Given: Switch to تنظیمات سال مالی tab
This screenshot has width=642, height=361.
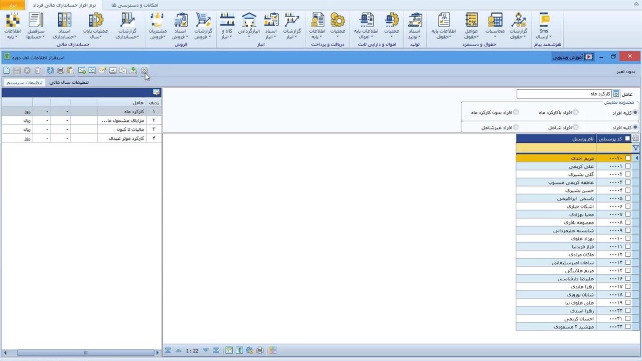Looking at the screenshot, I should [69, 82].
